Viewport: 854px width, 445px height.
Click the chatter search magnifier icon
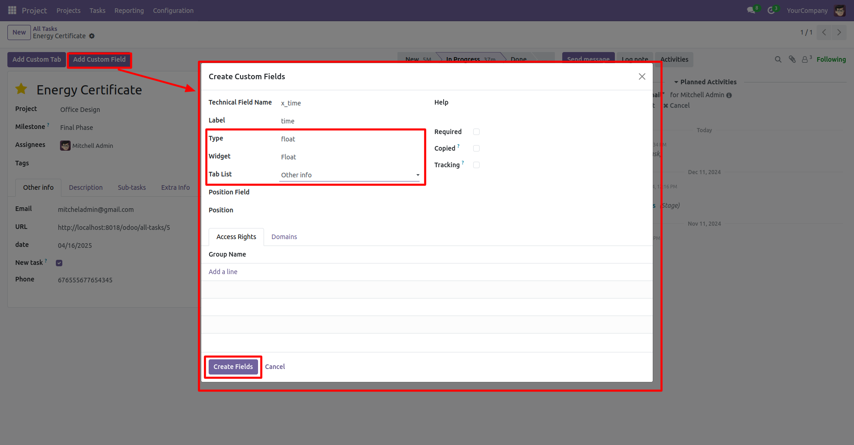click(x=778, y=59)
